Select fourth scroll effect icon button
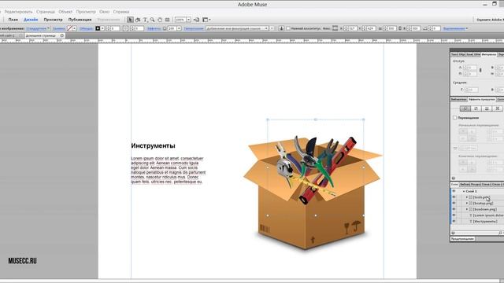 pos(498,108)
